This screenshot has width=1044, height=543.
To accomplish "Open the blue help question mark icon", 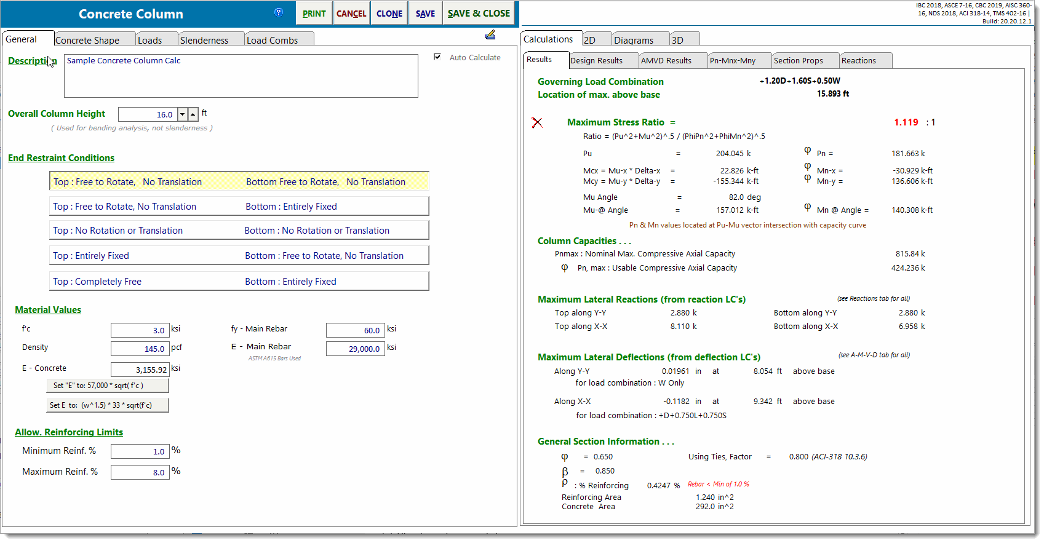I will tap(279, 12).
